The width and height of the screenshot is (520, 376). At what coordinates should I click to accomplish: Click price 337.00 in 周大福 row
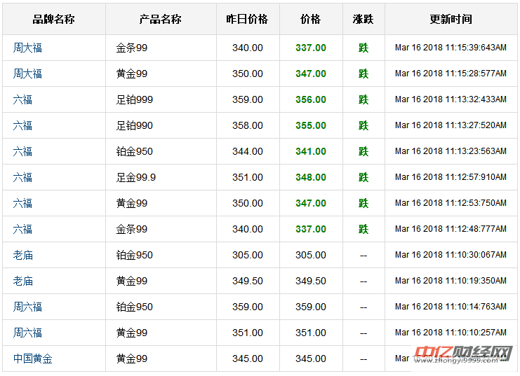[x=311, y=48]
